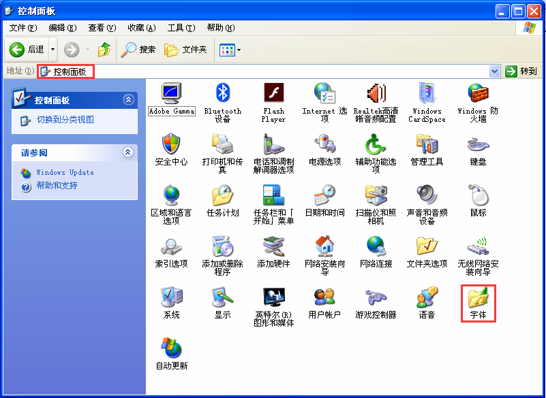Open the Windows CardSpace icon
This screenshot has height=398, width=546.
coord(427,93)
